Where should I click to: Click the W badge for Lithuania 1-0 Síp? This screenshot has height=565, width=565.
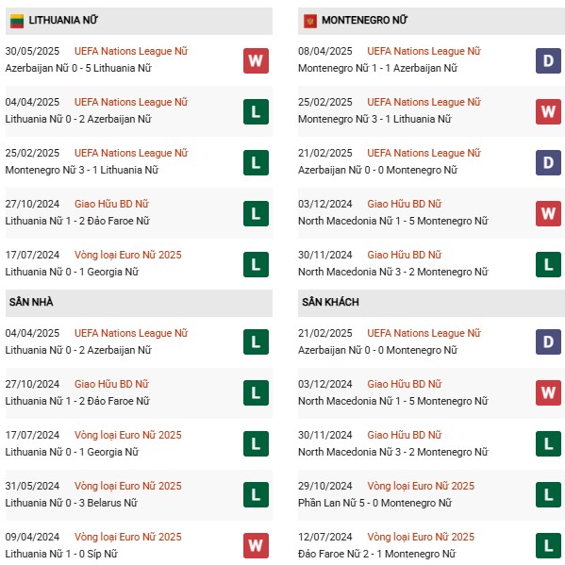click(256, 545)
